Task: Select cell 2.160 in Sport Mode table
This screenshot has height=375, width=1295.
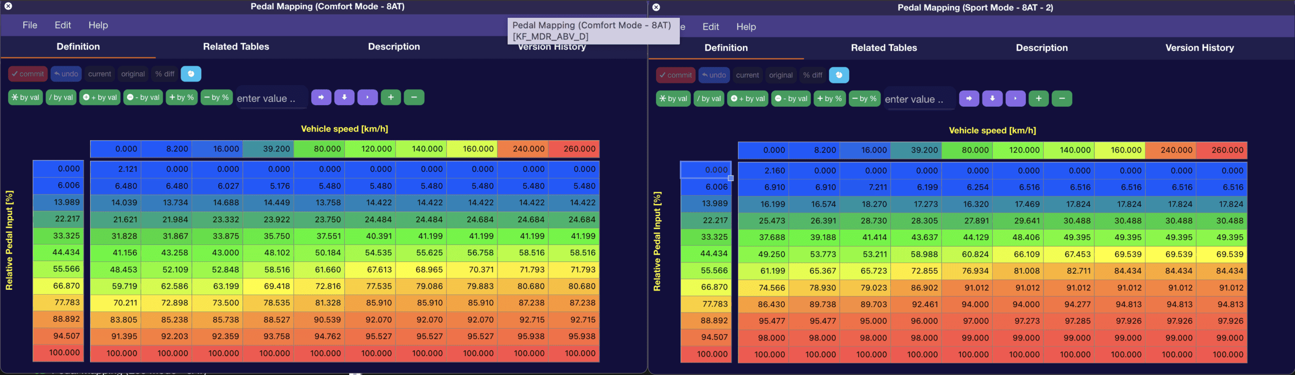Action: coord(764,170)
